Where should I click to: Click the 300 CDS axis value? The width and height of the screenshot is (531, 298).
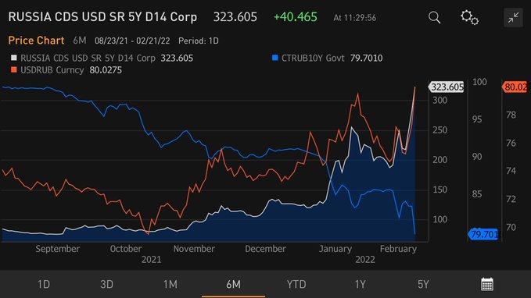pos(440,101)
